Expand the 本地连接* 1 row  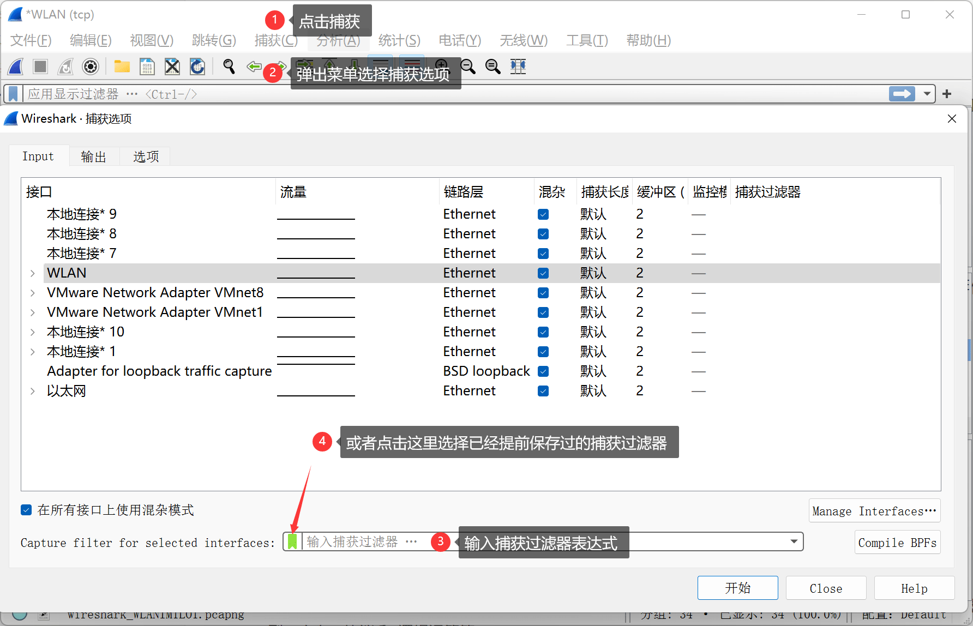click(33, 352)
